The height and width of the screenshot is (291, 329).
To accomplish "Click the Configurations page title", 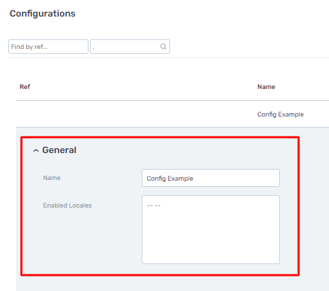I will (x=42, y=14).
